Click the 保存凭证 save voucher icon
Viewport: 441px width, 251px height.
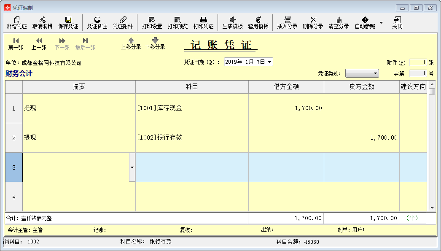pos(68,23)
